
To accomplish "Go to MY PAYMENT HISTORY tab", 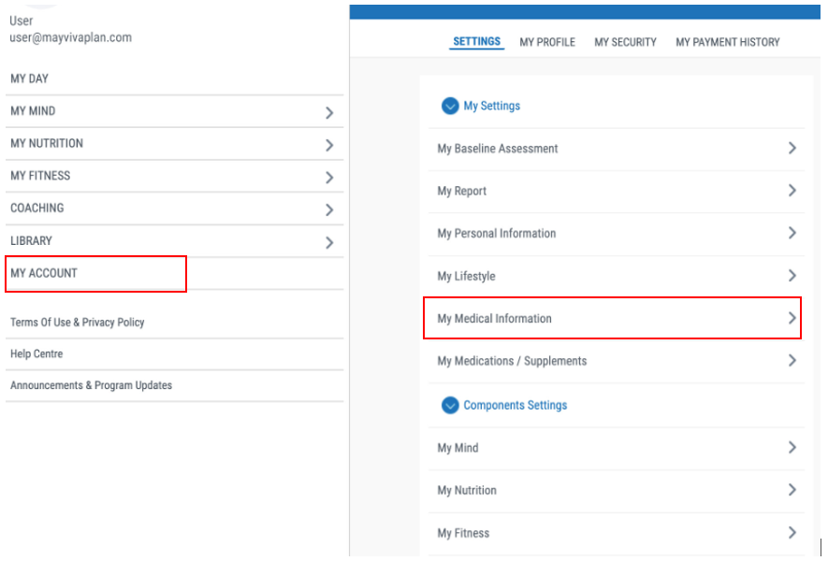I will pyautogui.click(x=727, y=42).
